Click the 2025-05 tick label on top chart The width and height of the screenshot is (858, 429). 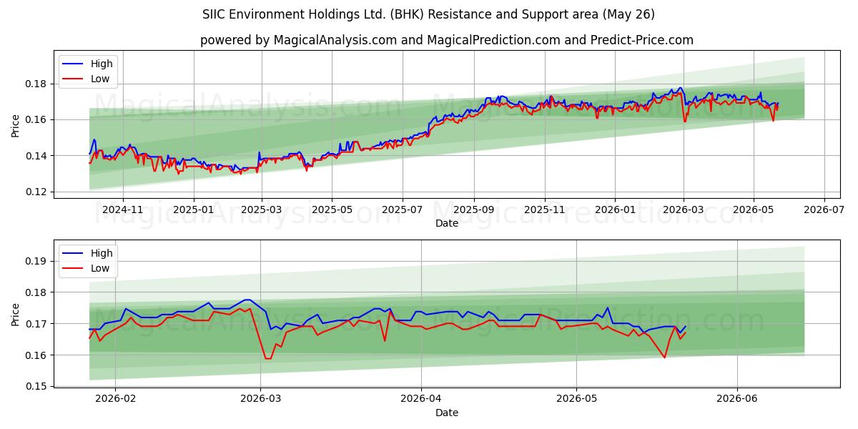point(332,209)
